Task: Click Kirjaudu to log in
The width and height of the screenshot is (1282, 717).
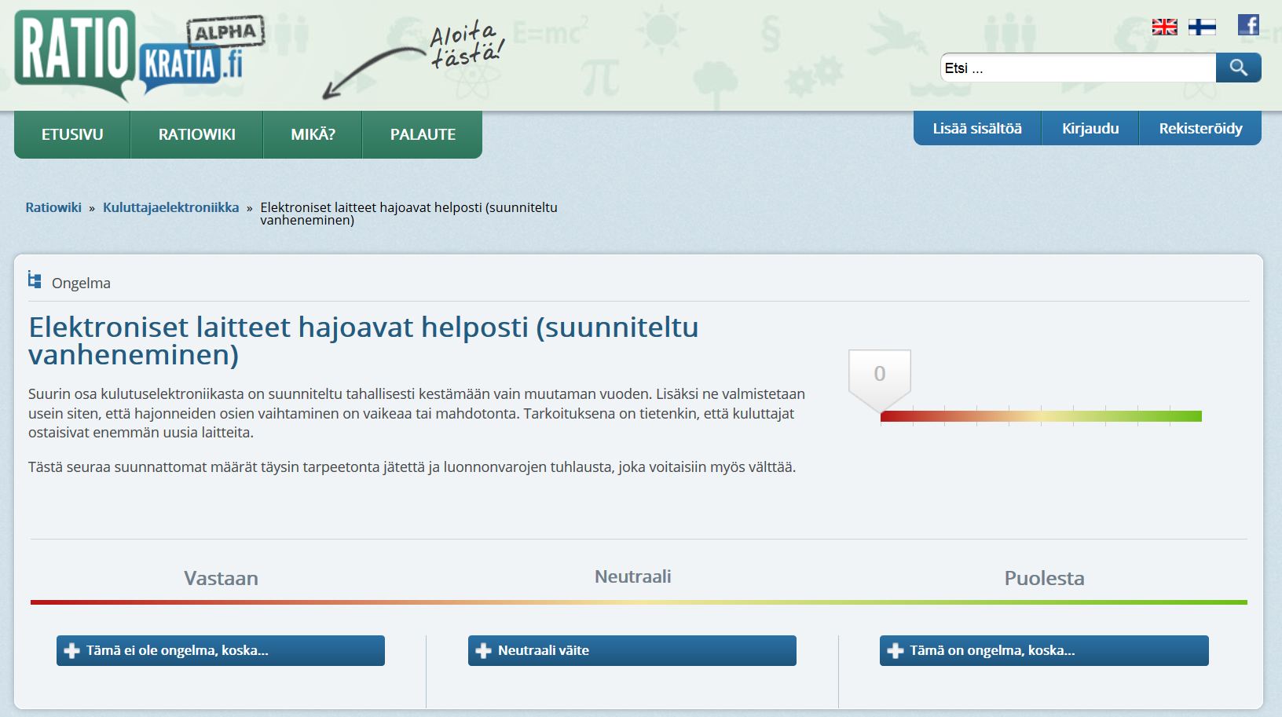Action: coord(1090,128)
